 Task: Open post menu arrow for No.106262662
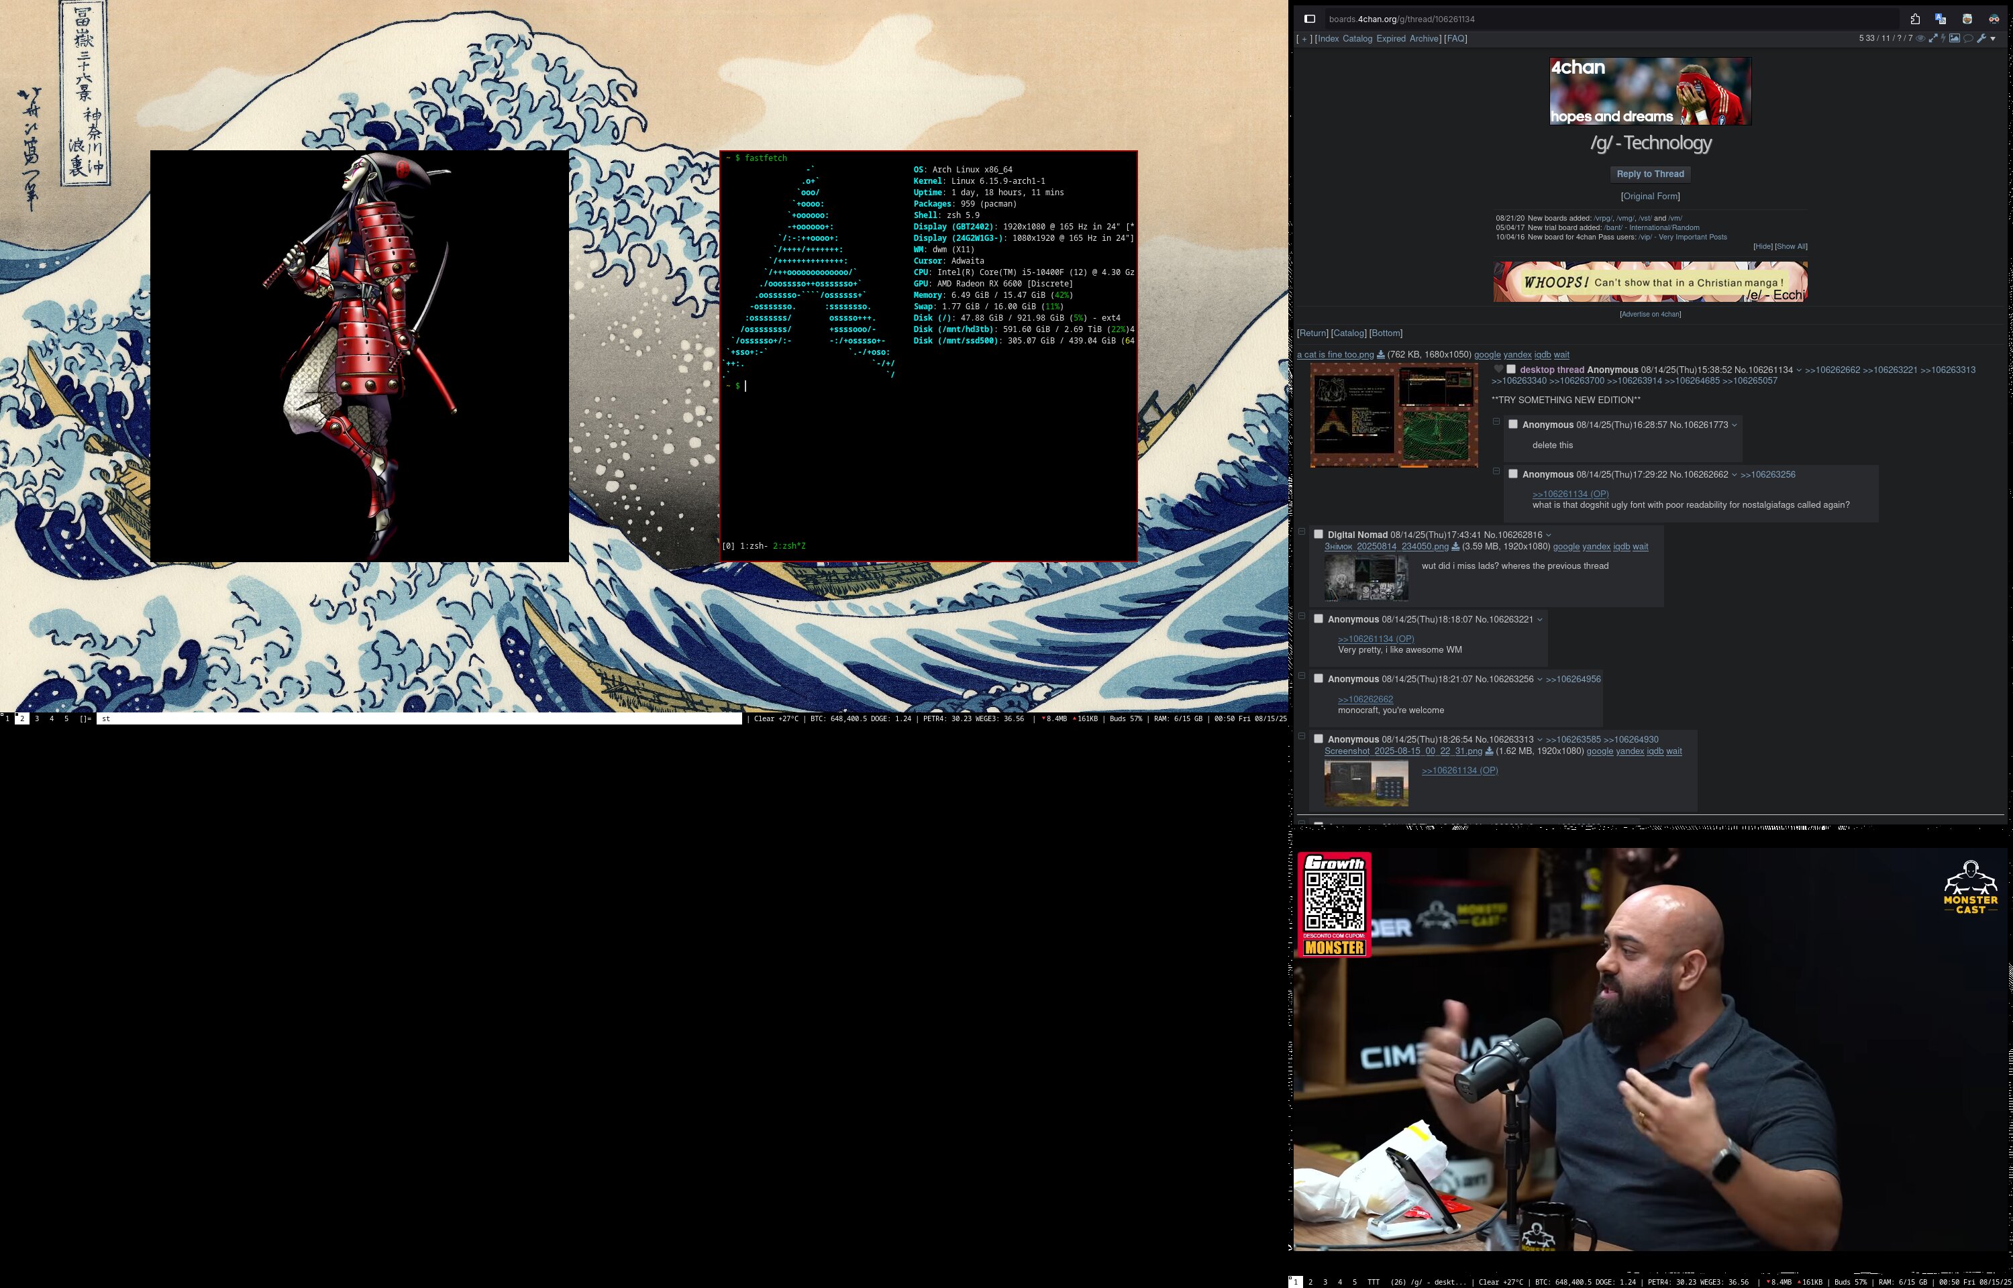(x=1735, y=475)
